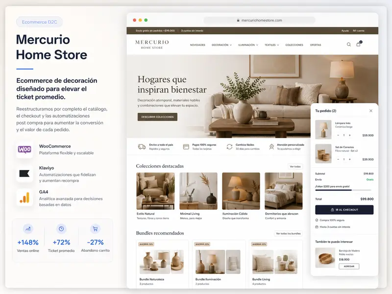Click the Atención personalizada person icon
The height and width of the screenshot is (294, 392).
click(271, 147)
